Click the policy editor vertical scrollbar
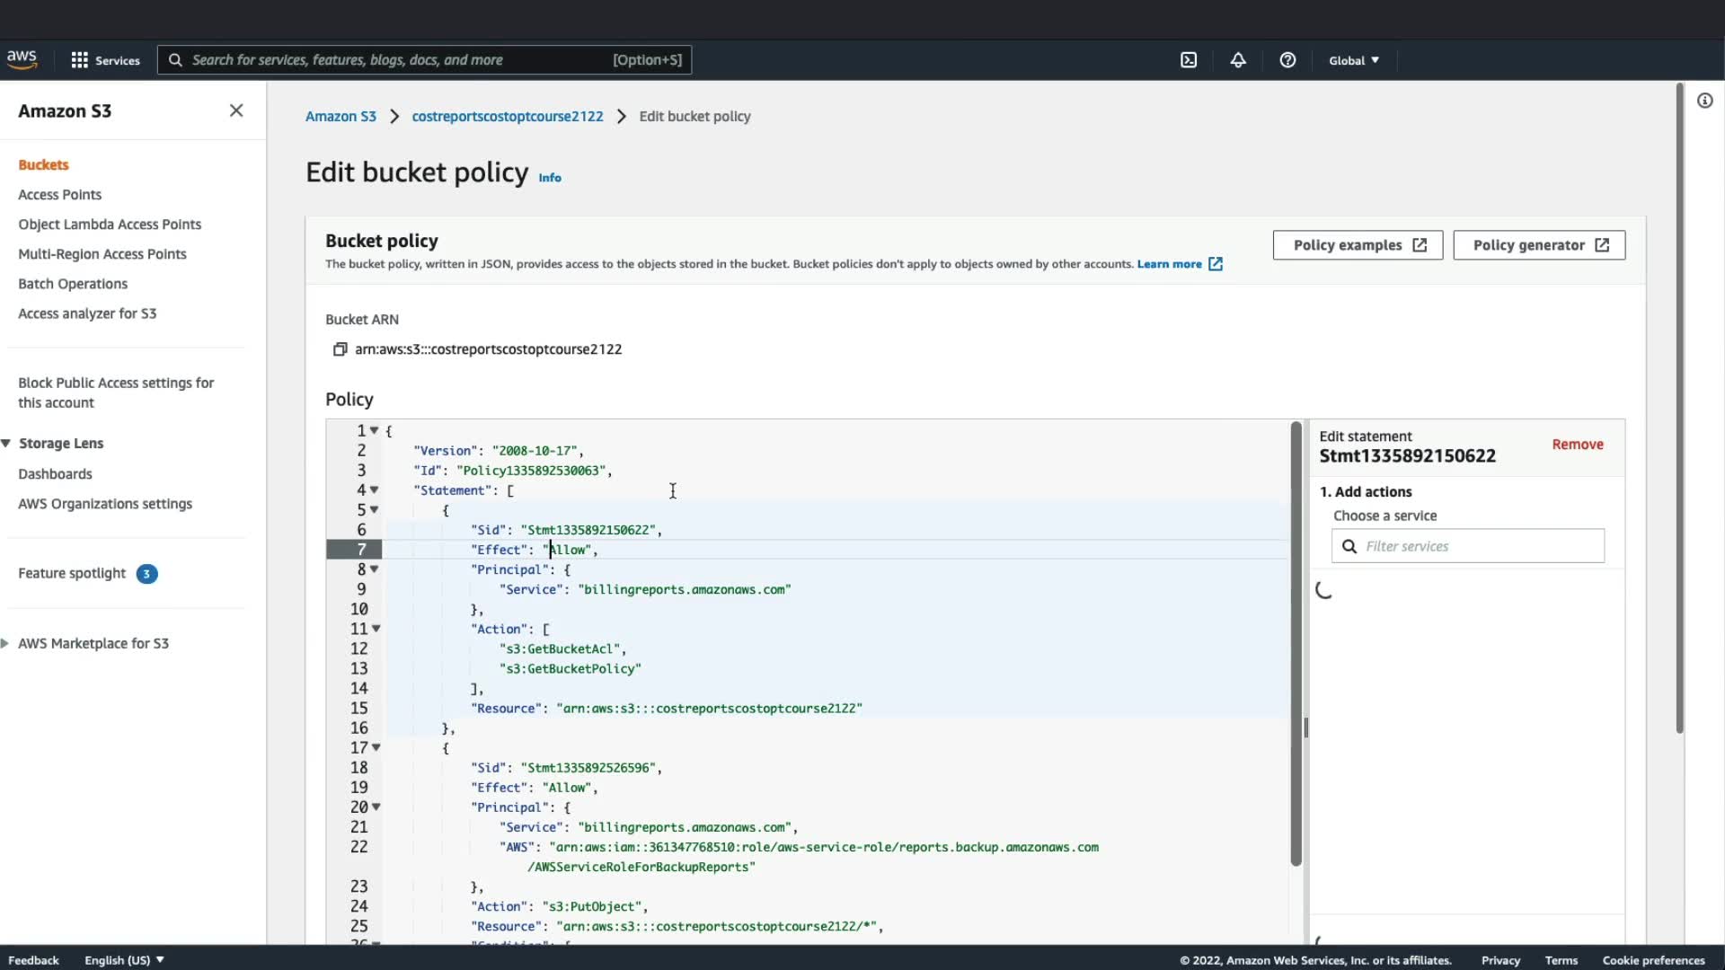Image resolution: width=1725 pixels, height=970 pixels. (x=1296, y=643)
